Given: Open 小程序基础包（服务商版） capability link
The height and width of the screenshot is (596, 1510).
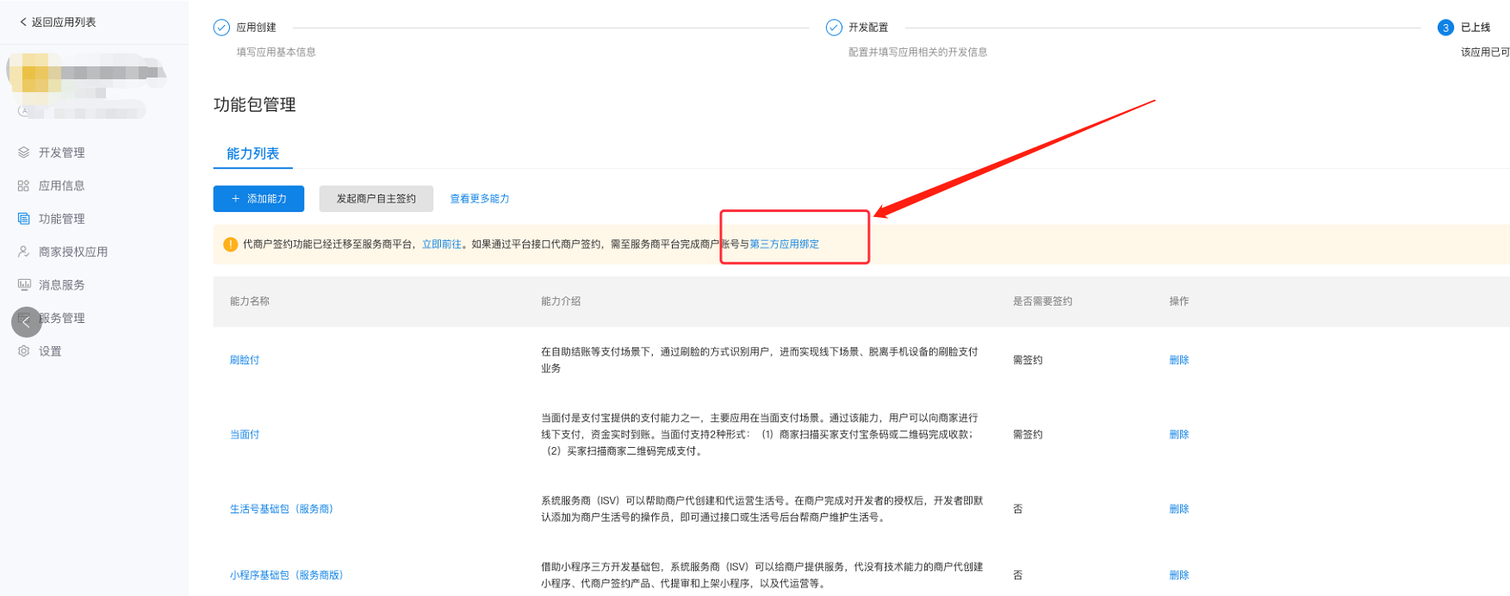Looking at the screenshot, I should tap(286, 575).
